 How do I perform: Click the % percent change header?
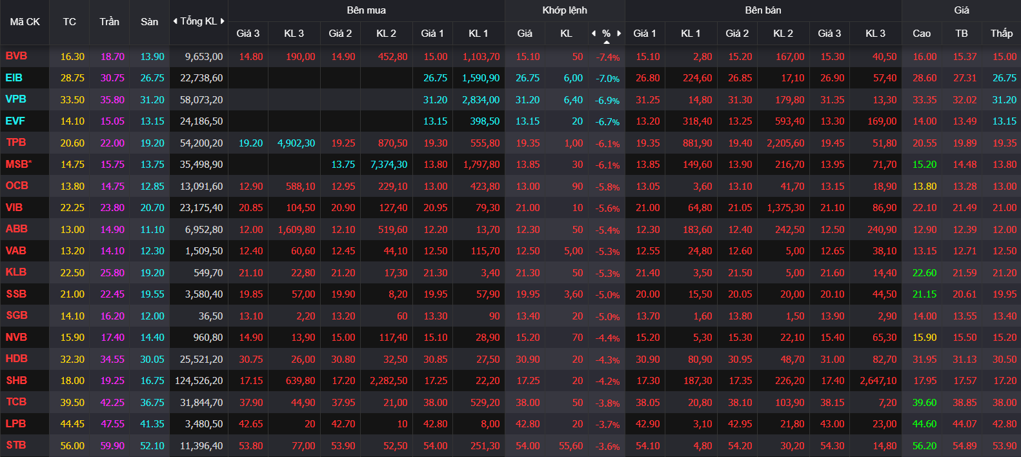(606, 33)
